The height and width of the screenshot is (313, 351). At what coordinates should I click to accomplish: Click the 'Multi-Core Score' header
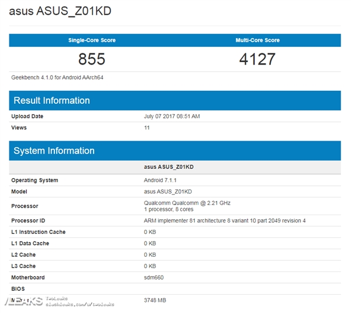click(x=257, y=40)
